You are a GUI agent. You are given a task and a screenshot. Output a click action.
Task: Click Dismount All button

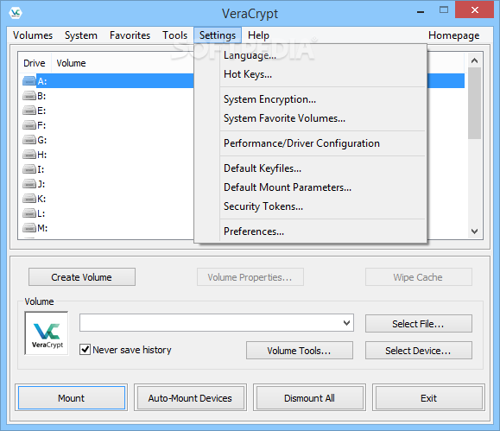coord(310,398)
